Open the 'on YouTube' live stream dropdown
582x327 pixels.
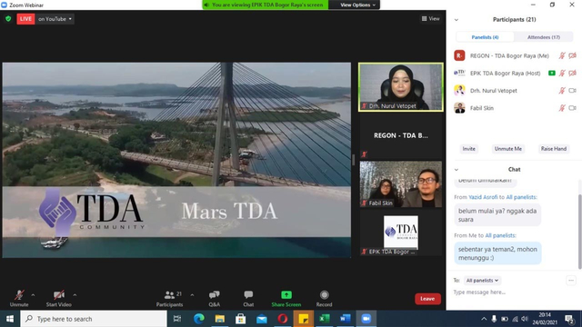[x=55, y=18]
